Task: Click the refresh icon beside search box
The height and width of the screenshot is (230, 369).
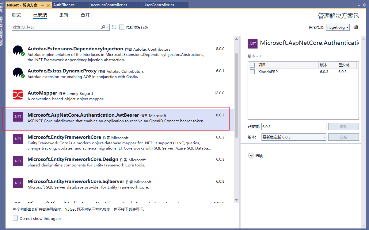Action: click(x=114, y=27)
